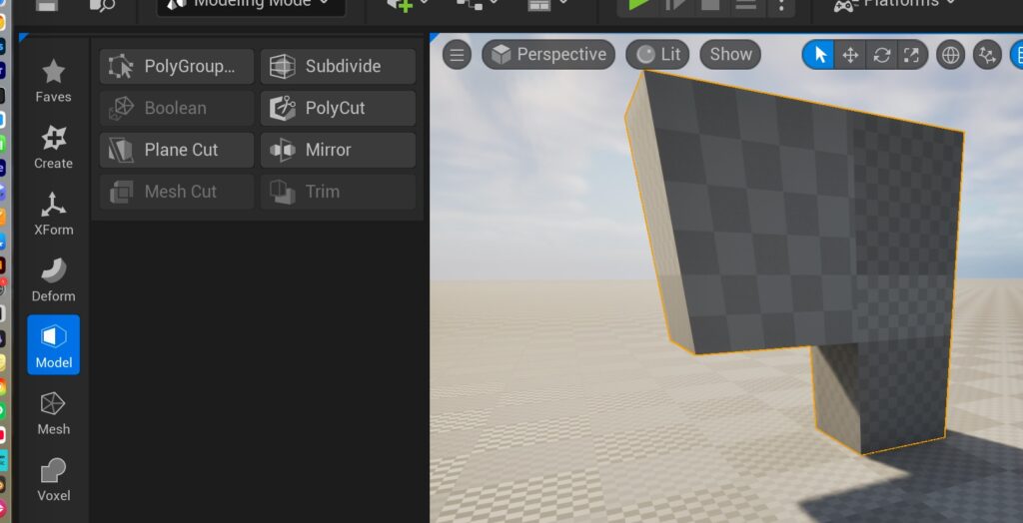
Task: Choose the Plane Cut tool
Action: click(x=177, y=150)
